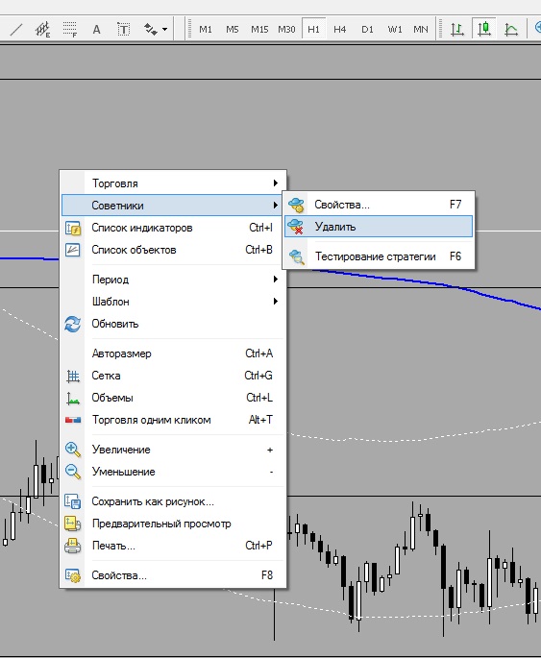Select the text label tool (A)
Screen dimensions: 541x658
coord(96,30)
